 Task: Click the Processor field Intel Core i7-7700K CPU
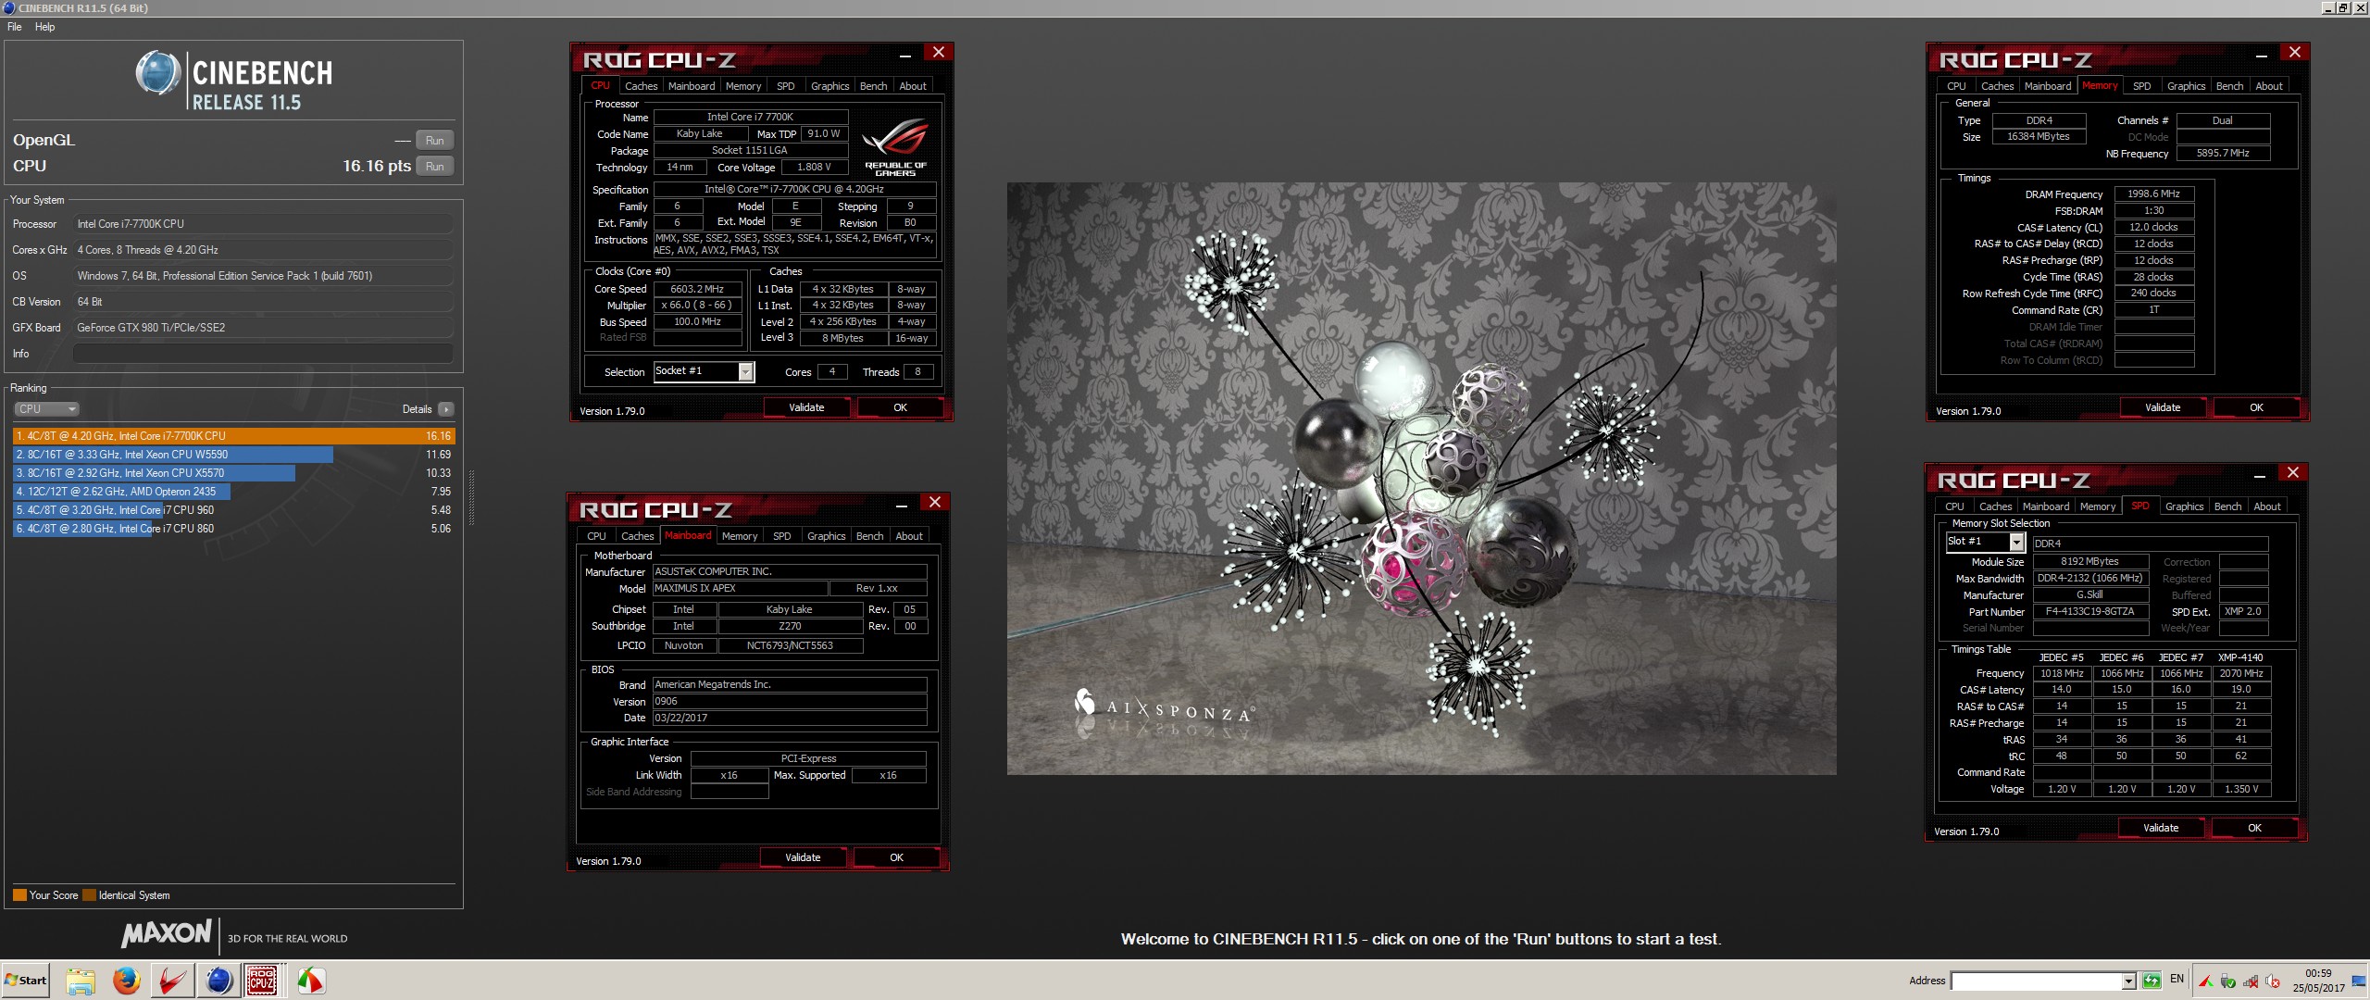point(263,224)
